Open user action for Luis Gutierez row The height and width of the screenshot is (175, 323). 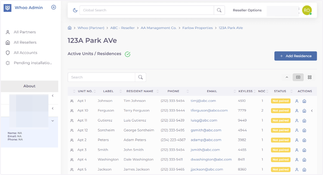point(297,121)
